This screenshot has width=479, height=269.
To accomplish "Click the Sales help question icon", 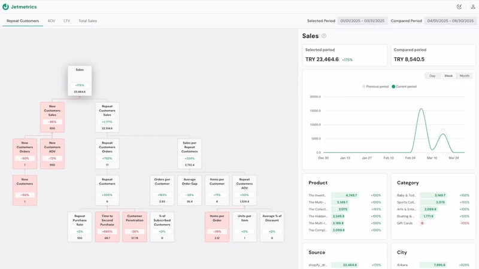I will 324,36.
